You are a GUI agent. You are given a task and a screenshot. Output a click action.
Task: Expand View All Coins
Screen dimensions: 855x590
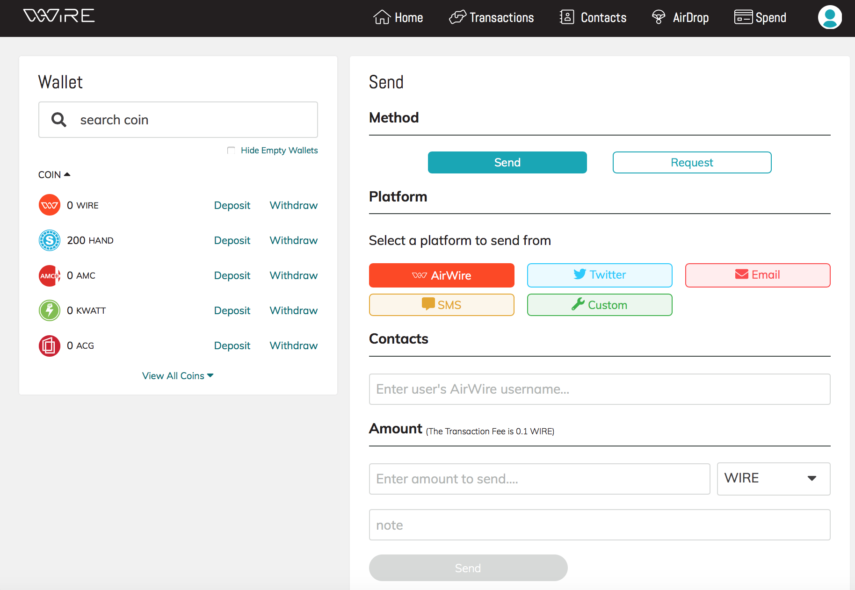point(178,376)
